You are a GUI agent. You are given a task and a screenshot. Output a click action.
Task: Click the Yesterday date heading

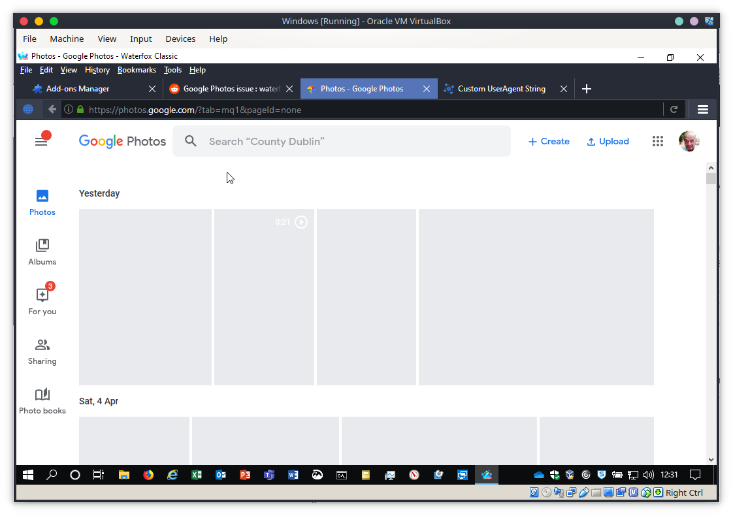point(99,193)
